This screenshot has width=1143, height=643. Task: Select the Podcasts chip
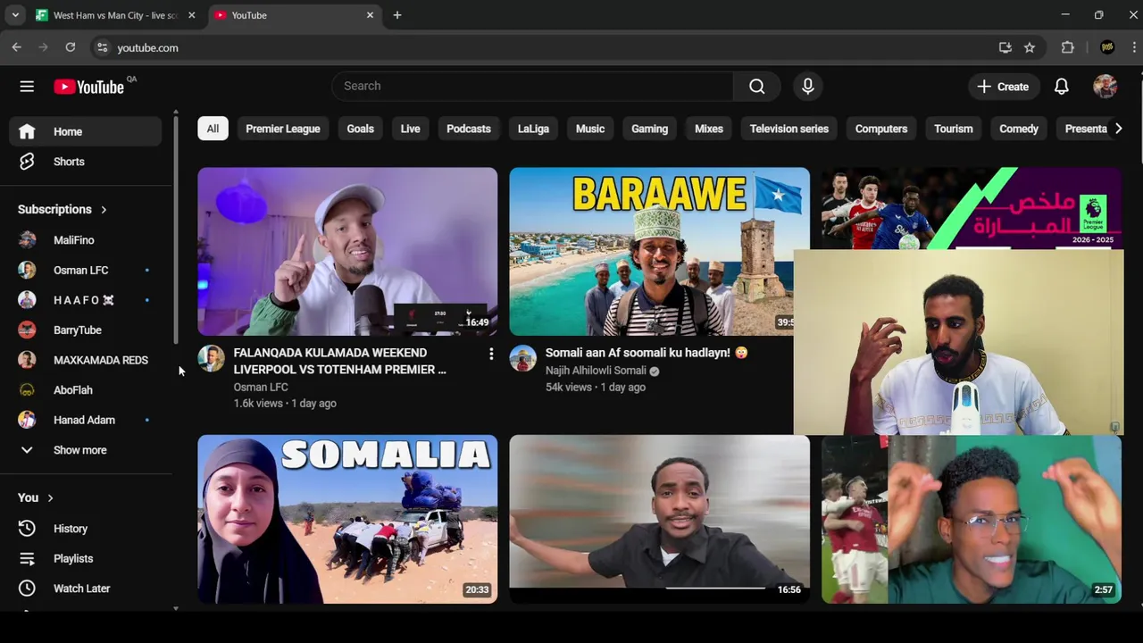pos(469,129)
